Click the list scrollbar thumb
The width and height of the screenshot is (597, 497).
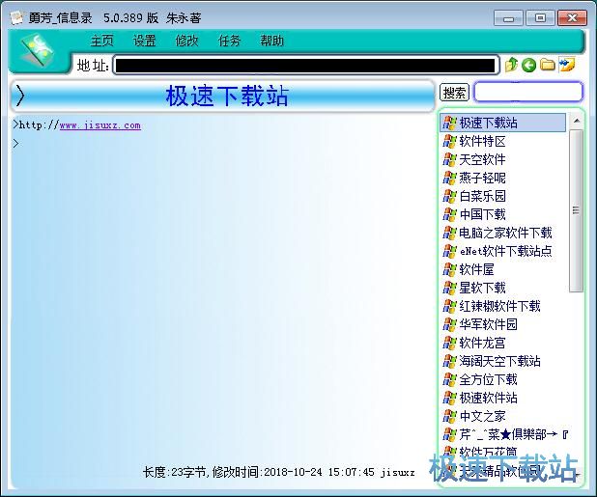576,210
